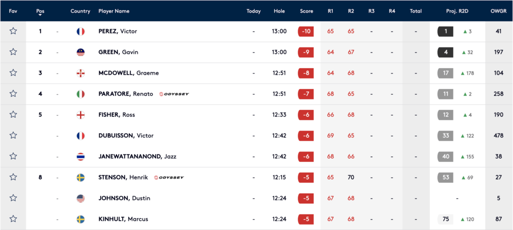Click the Malaysia flag beside Green
513x230 pixels.
[x=81, y=52]
